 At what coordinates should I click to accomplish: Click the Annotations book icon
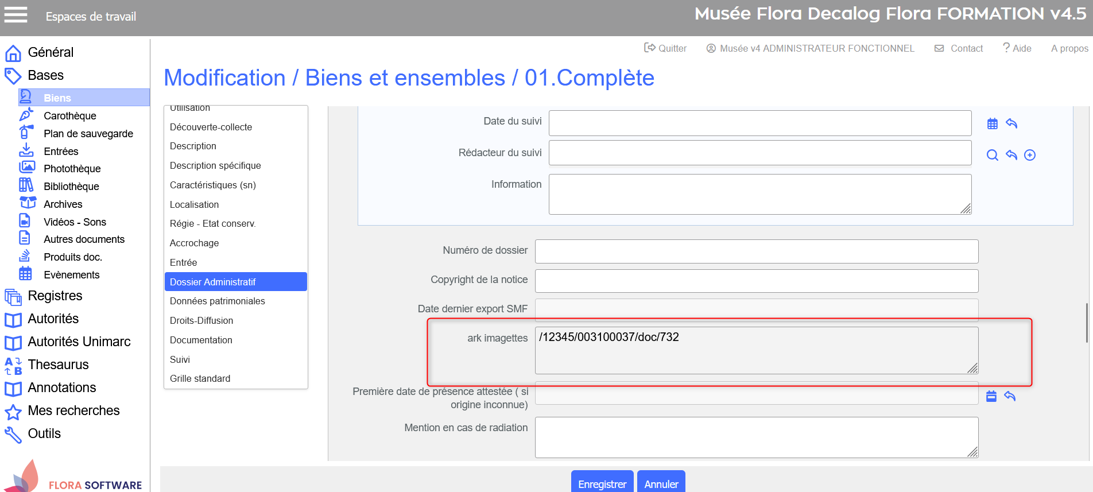point(13,389)
